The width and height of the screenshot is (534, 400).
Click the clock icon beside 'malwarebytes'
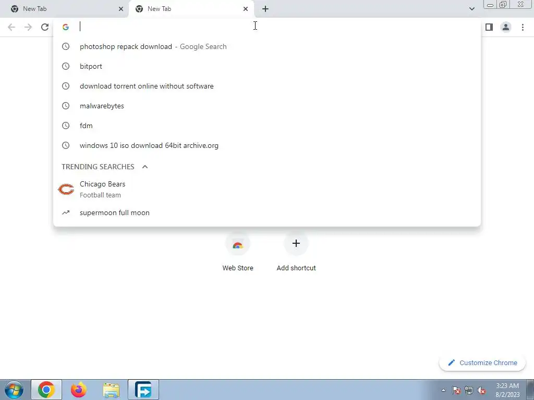click(x=66, y=106)
